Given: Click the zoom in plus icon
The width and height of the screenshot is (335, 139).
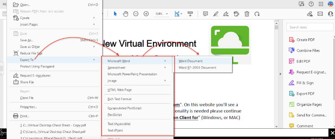Looking at the screenshot, I should pos(146,14).
